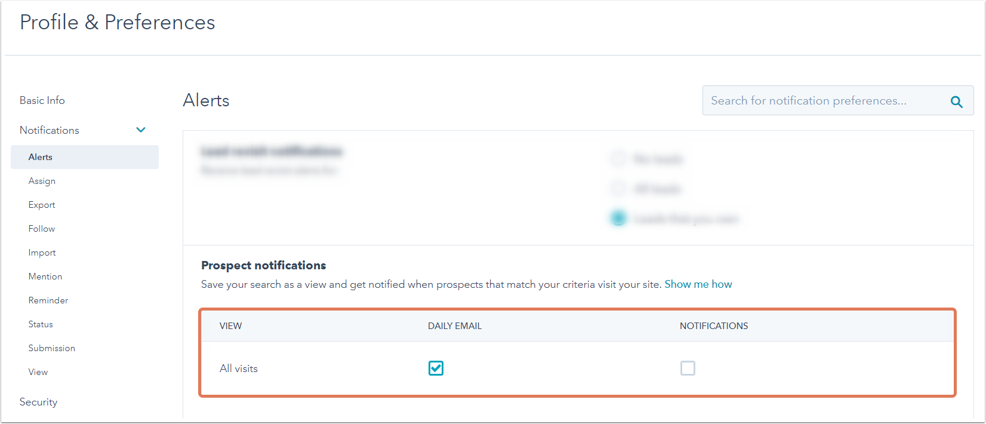The height and width of the screenshot is (424, 986).
Task: Click the Show me how link
Action: pos(698,284)
